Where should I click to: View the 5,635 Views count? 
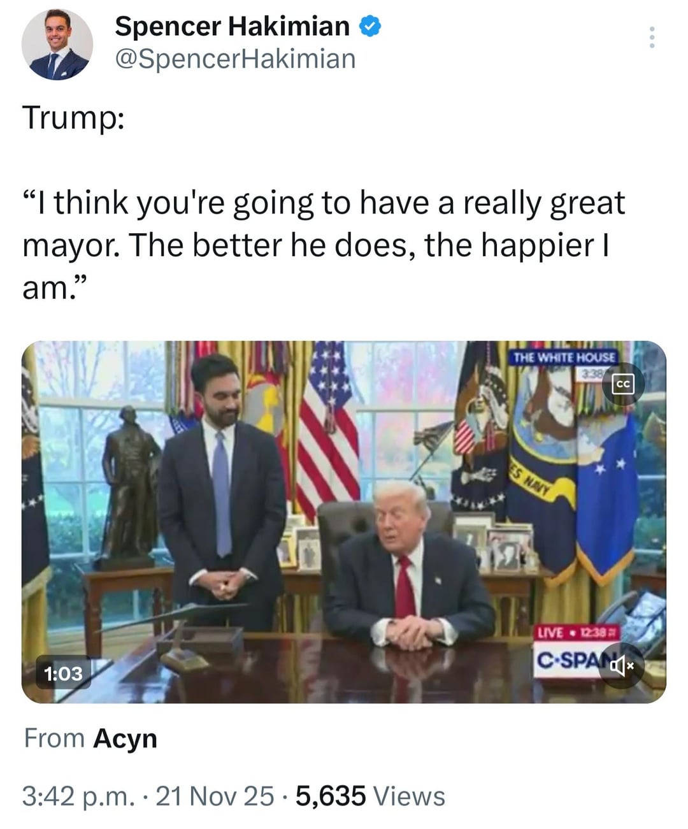pyautogui.click(x=371, y=796)
